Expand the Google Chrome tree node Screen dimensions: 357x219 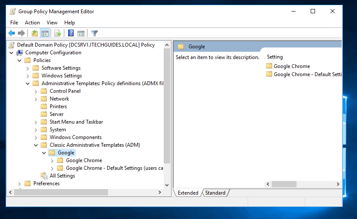point(52,160)
